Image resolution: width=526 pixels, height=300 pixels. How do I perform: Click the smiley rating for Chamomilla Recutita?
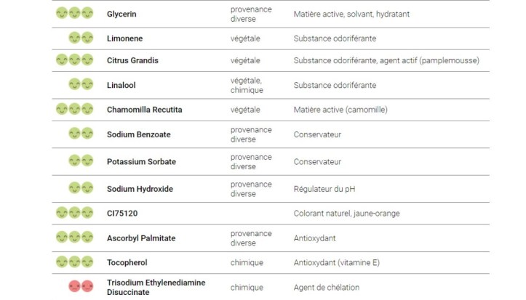[75, 110]
